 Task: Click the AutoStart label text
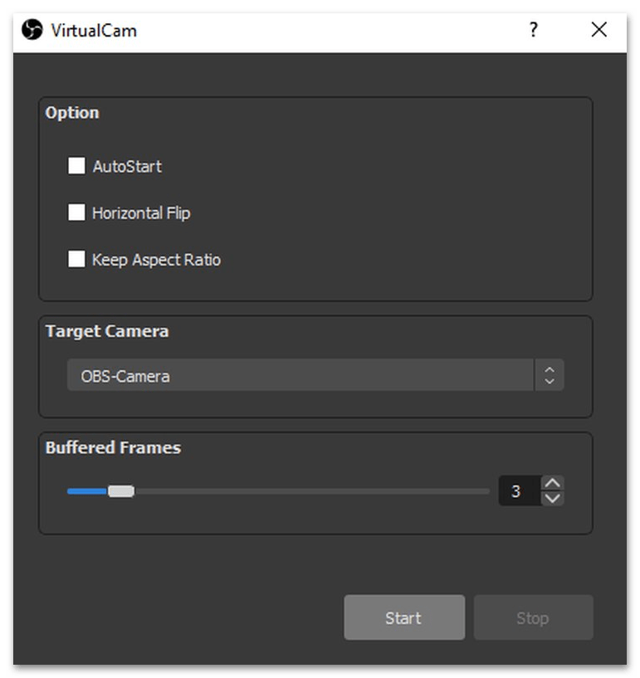tap(127, 167)
